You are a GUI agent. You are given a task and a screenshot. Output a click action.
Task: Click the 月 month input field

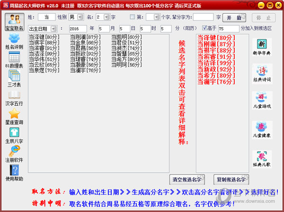tap(104, 28)
